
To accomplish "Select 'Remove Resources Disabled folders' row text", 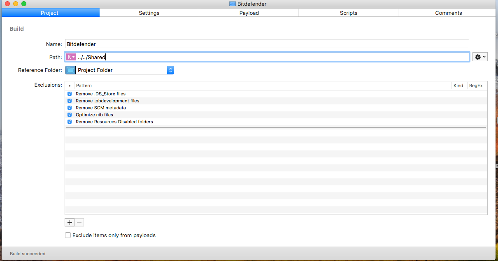I will coord(114,122).
